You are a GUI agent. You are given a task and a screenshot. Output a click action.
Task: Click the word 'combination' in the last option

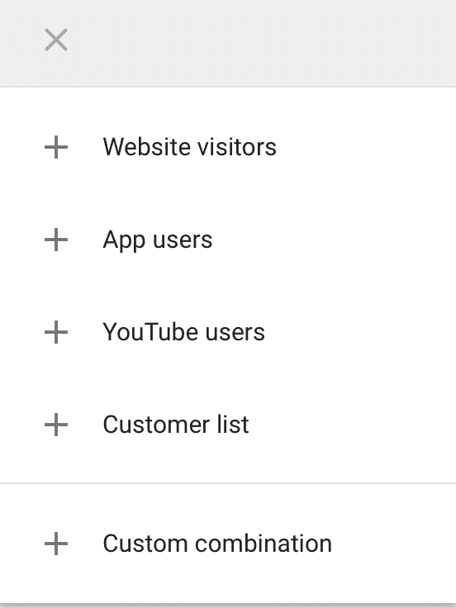tap(264, 544)
